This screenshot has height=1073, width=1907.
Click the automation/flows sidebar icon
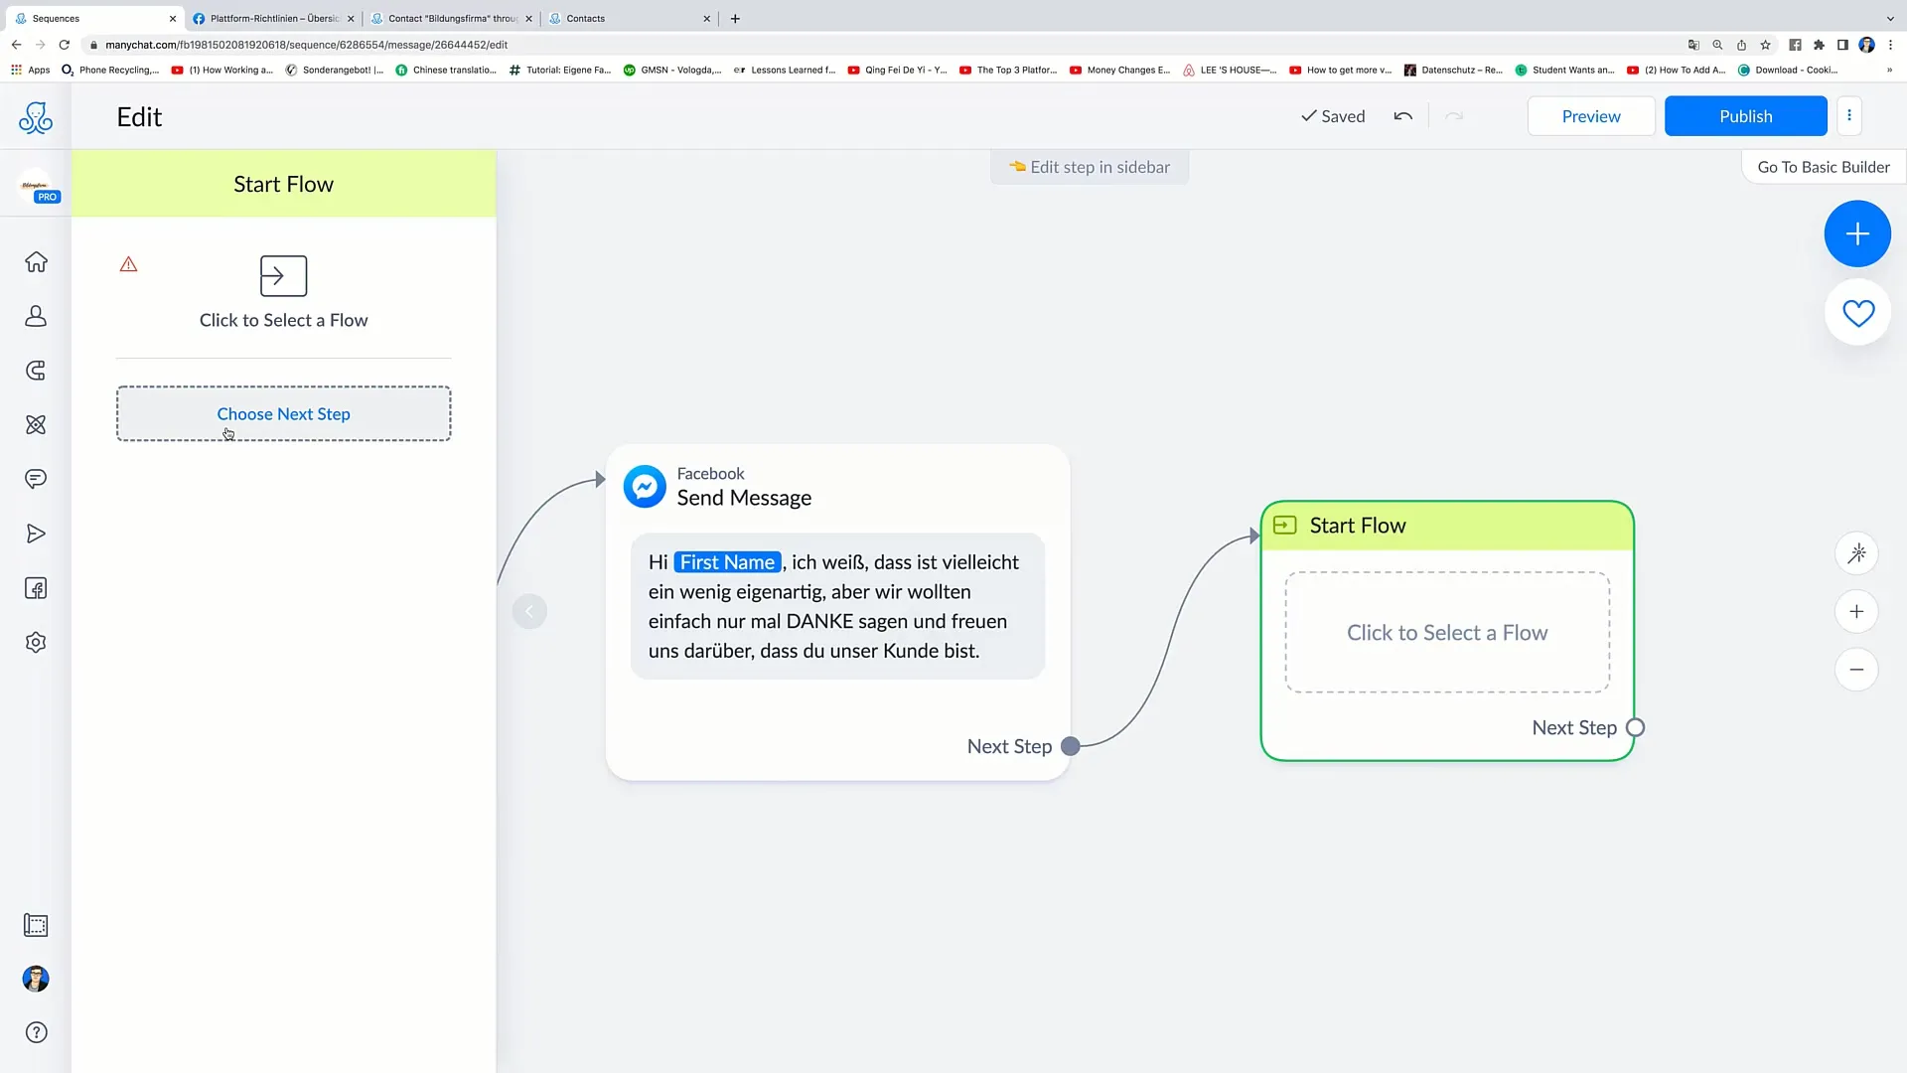point(36,424)
